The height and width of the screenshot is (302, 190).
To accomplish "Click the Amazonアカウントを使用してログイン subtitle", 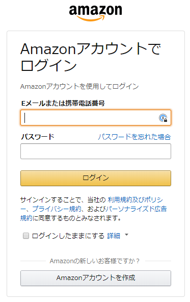I will pyautogui.click(x=79, y=87).
